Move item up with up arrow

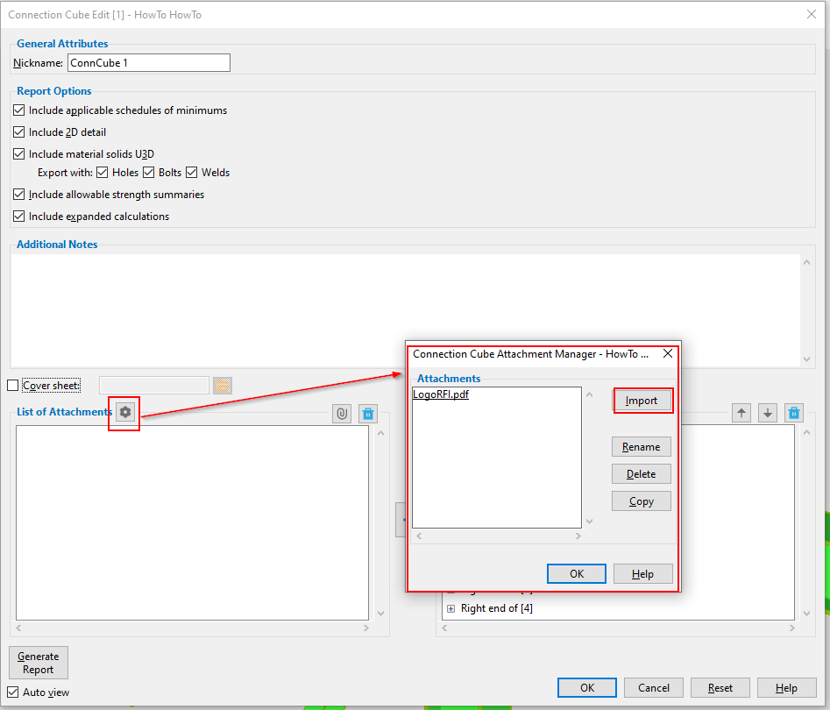point(741,413)
